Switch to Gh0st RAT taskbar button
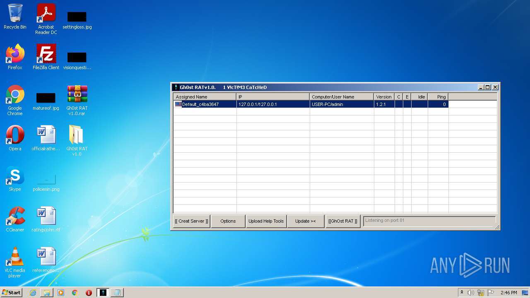The width and height of the screenshot is (530, 298). (x=103, y=293)
